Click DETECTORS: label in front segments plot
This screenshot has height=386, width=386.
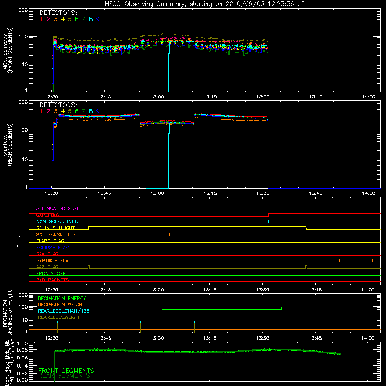point(58,13)
